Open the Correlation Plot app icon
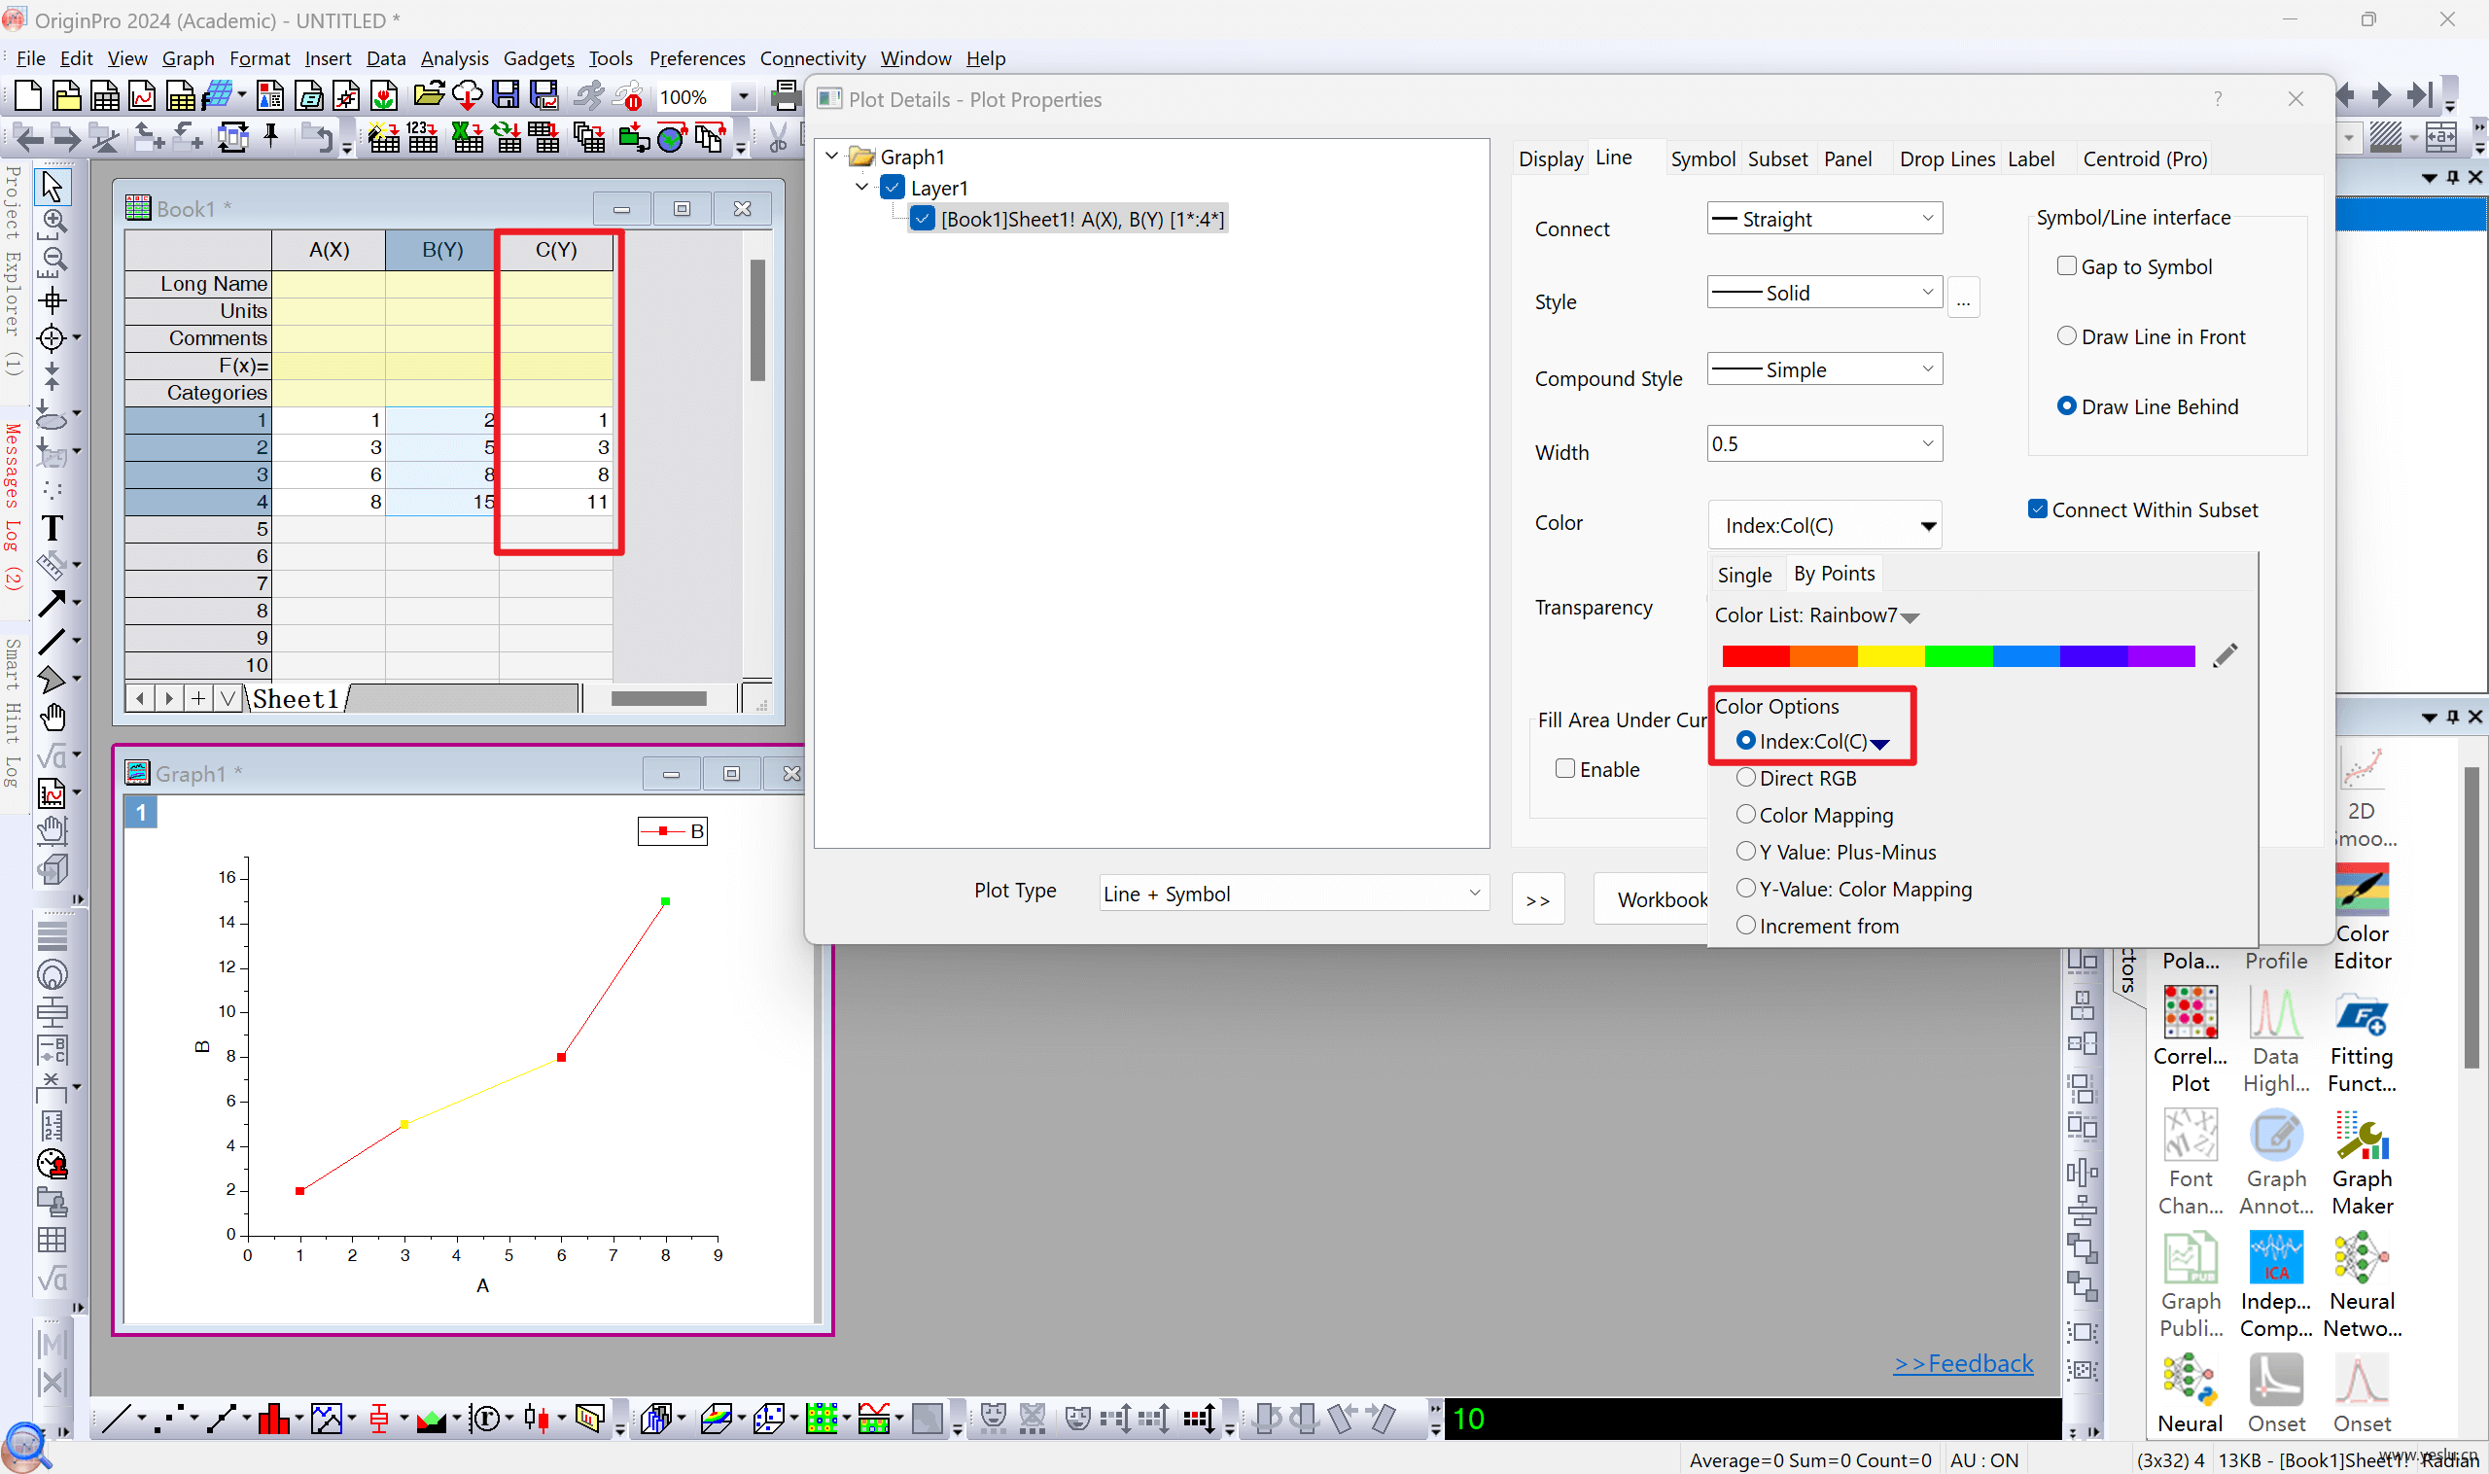Image resolution: width=2489 pixels, height=1474 pixels. pos(2189,1040)
